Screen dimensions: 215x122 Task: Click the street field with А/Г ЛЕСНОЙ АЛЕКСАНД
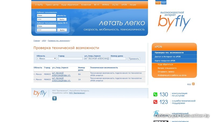coord(96,58)
